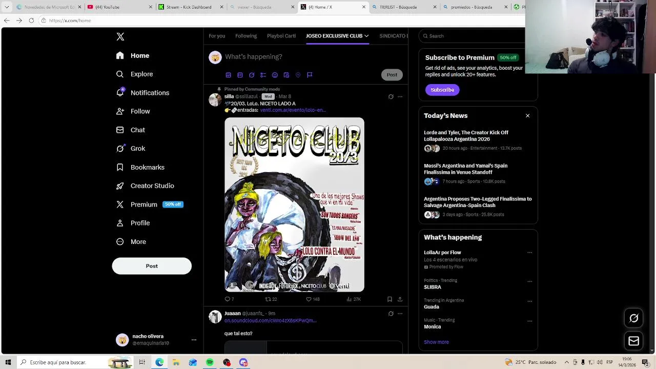Viewport: 656px width, 369px height.
Task: Click the flag icon in composer toolbar
Action: (310, 75)
